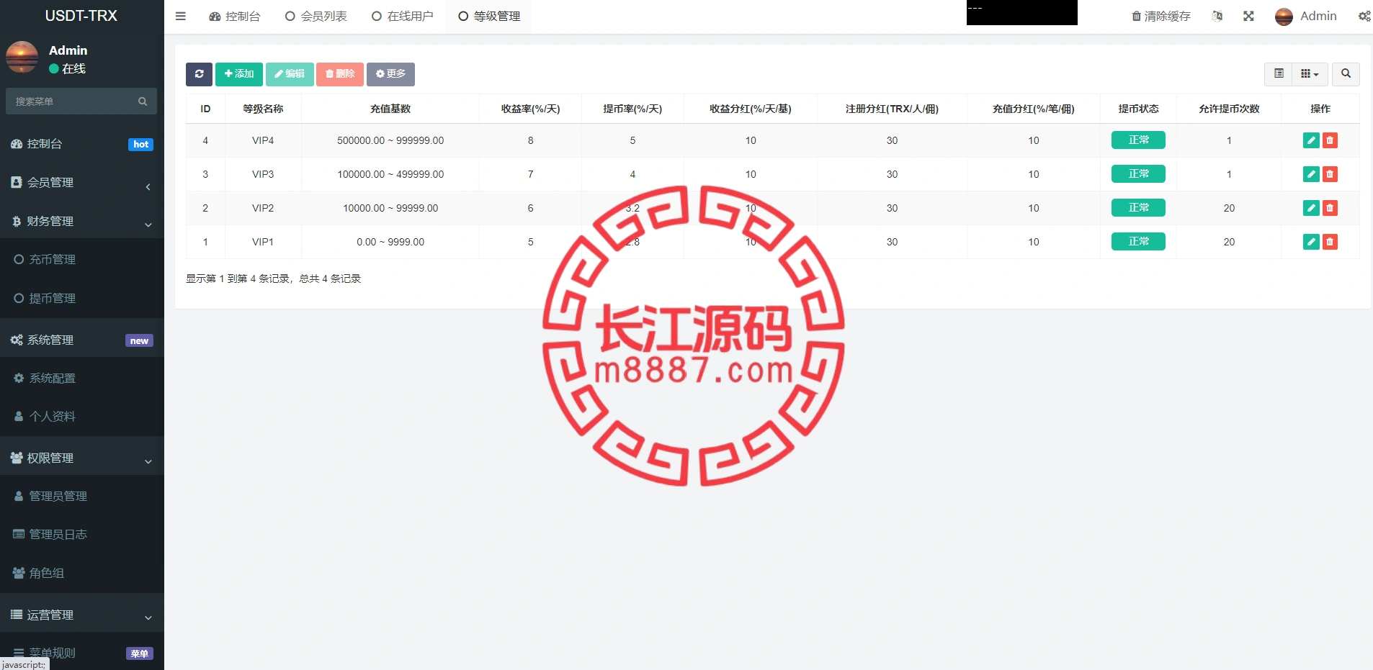This screenshot has width=1373, height=670.
Task: Collapse 权限管理 sidebar menu
Action: tap(82, 458)
